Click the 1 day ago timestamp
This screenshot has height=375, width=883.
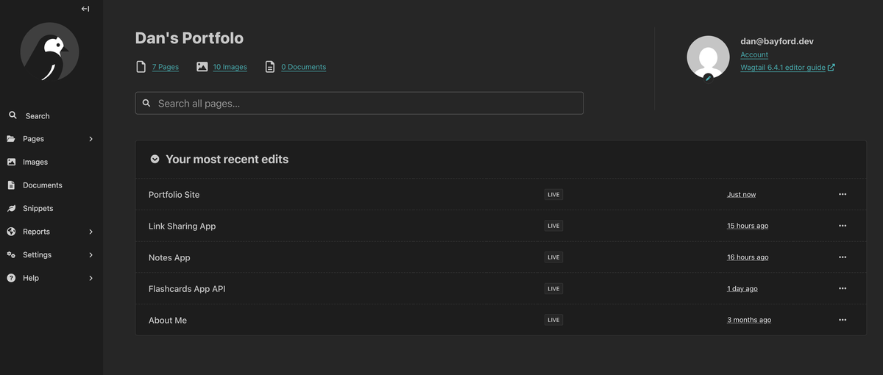[x=742, y=289]
